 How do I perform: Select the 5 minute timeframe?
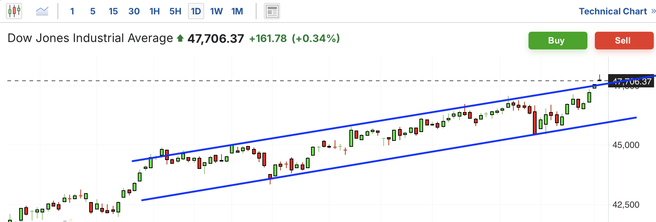[93, 11]
